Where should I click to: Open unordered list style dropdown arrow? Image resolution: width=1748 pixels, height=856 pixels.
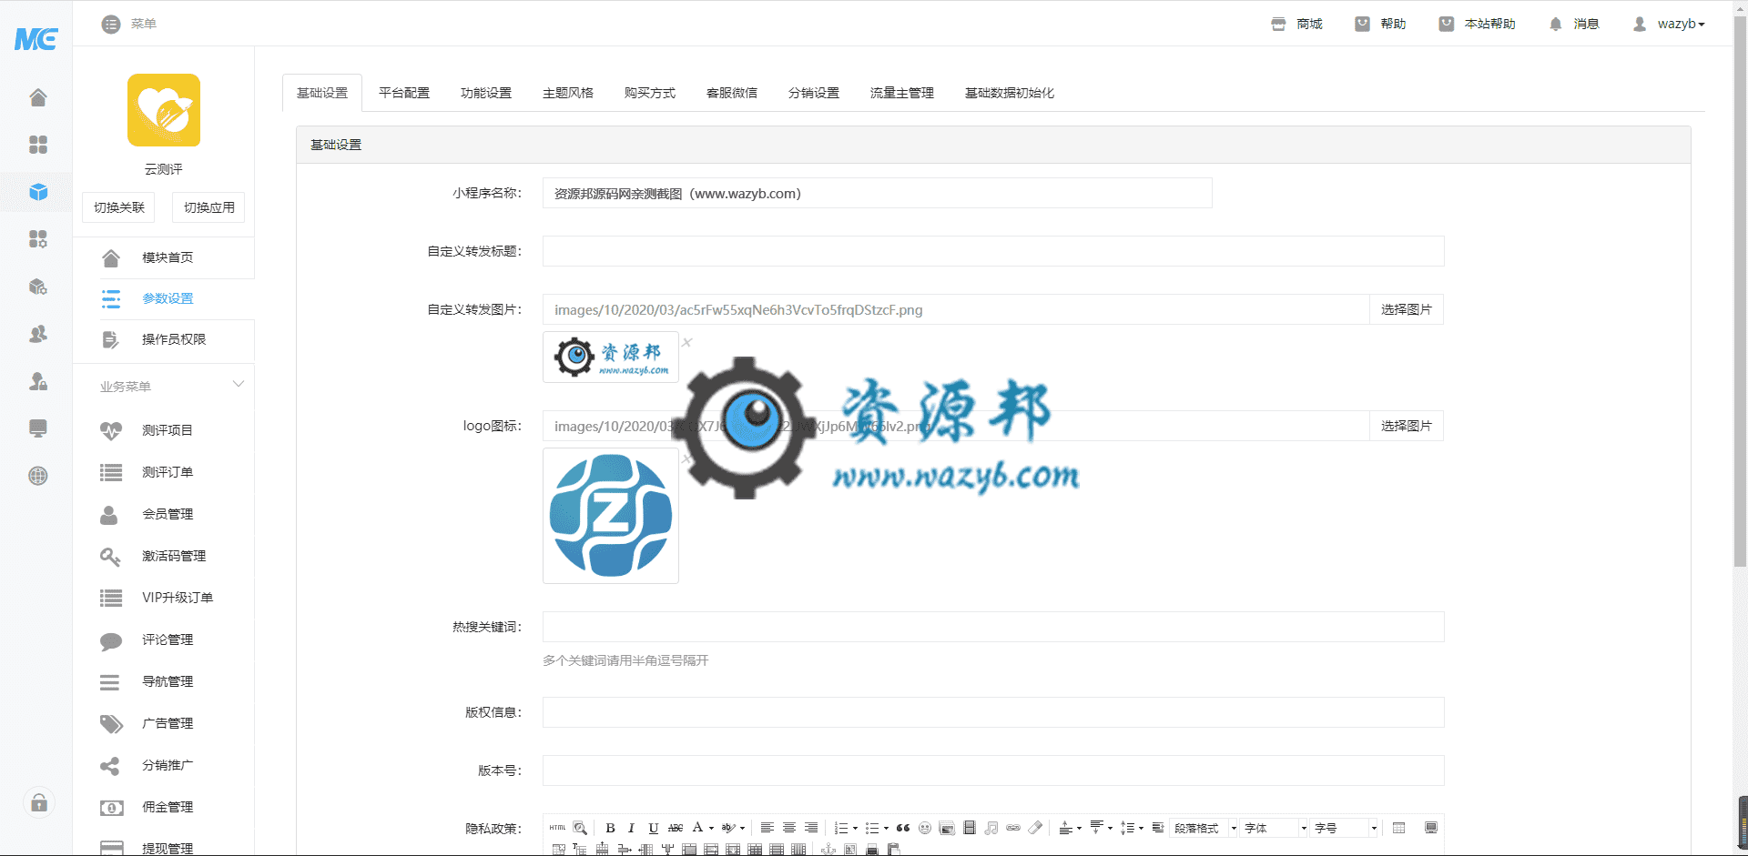click(886, 829)
